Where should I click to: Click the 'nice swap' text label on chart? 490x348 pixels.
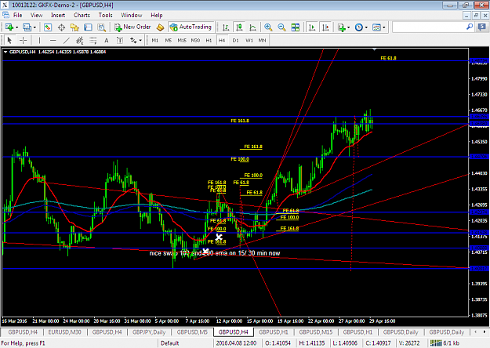[x=215, y=253]
